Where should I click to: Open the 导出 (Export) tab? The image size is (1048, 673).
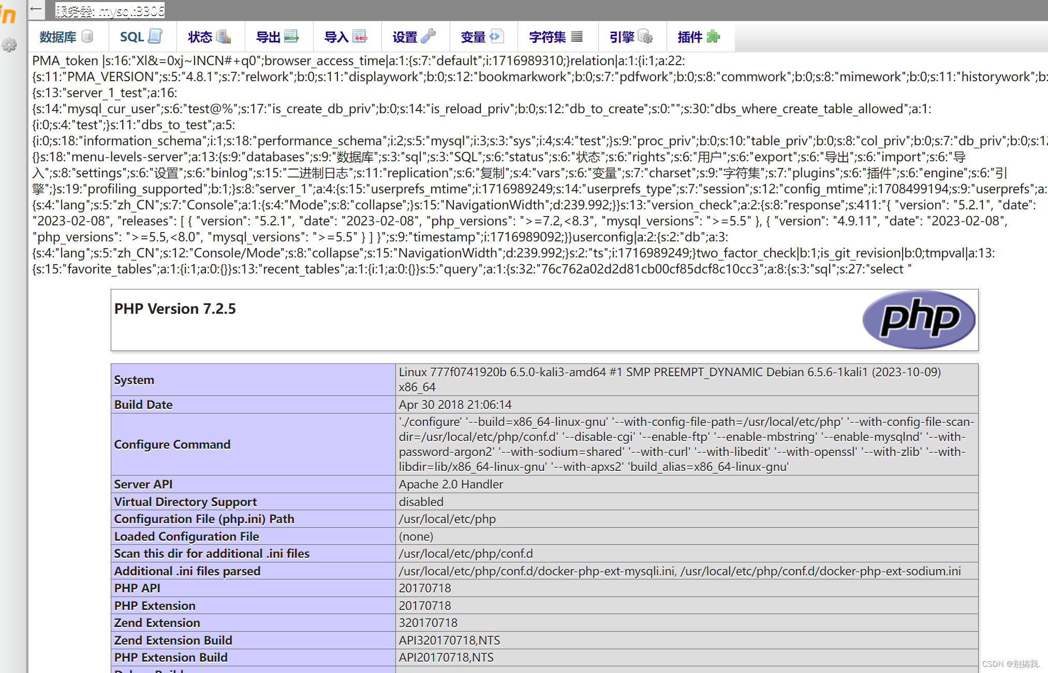point(278,37)
